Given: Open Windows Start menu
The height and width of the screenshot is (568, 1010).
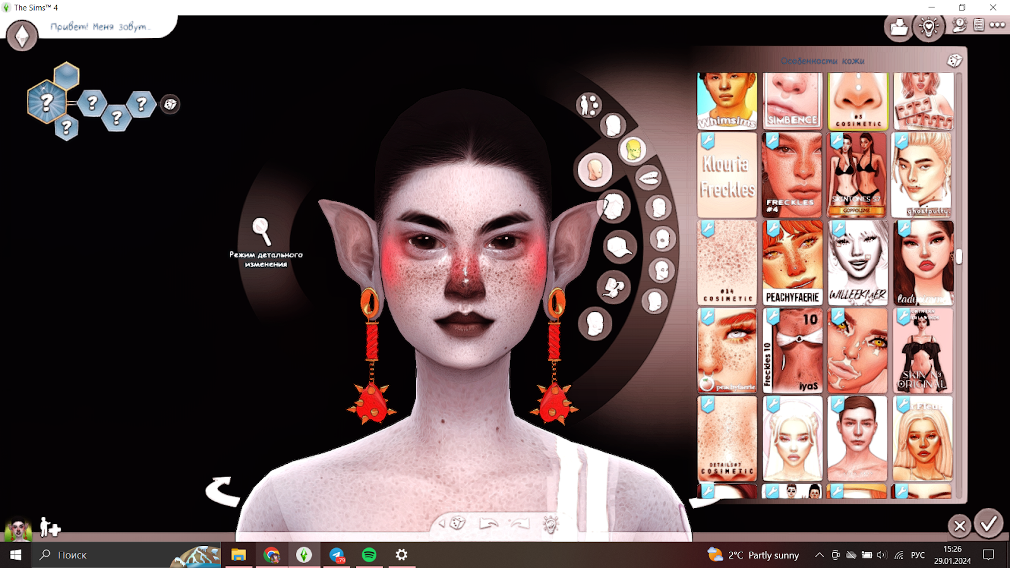Looking at the screenshot, I should tap(16, 555).
